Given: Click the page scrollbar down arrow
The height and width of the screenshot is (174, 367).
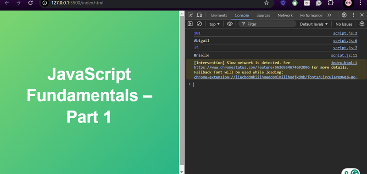Looking at the screenshot, I should 182,172.
